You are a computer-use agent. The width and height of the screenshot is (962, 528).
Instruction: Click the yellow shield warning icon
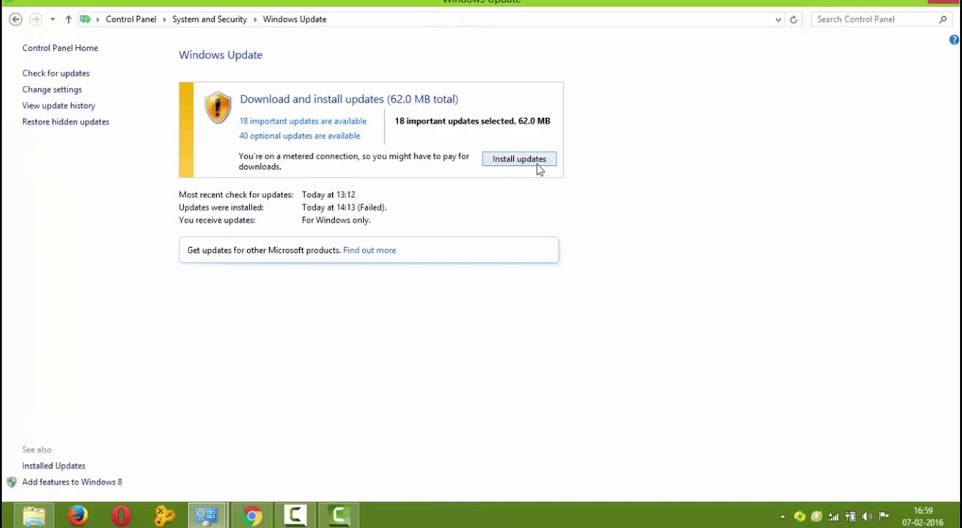(x=218, y=108)
